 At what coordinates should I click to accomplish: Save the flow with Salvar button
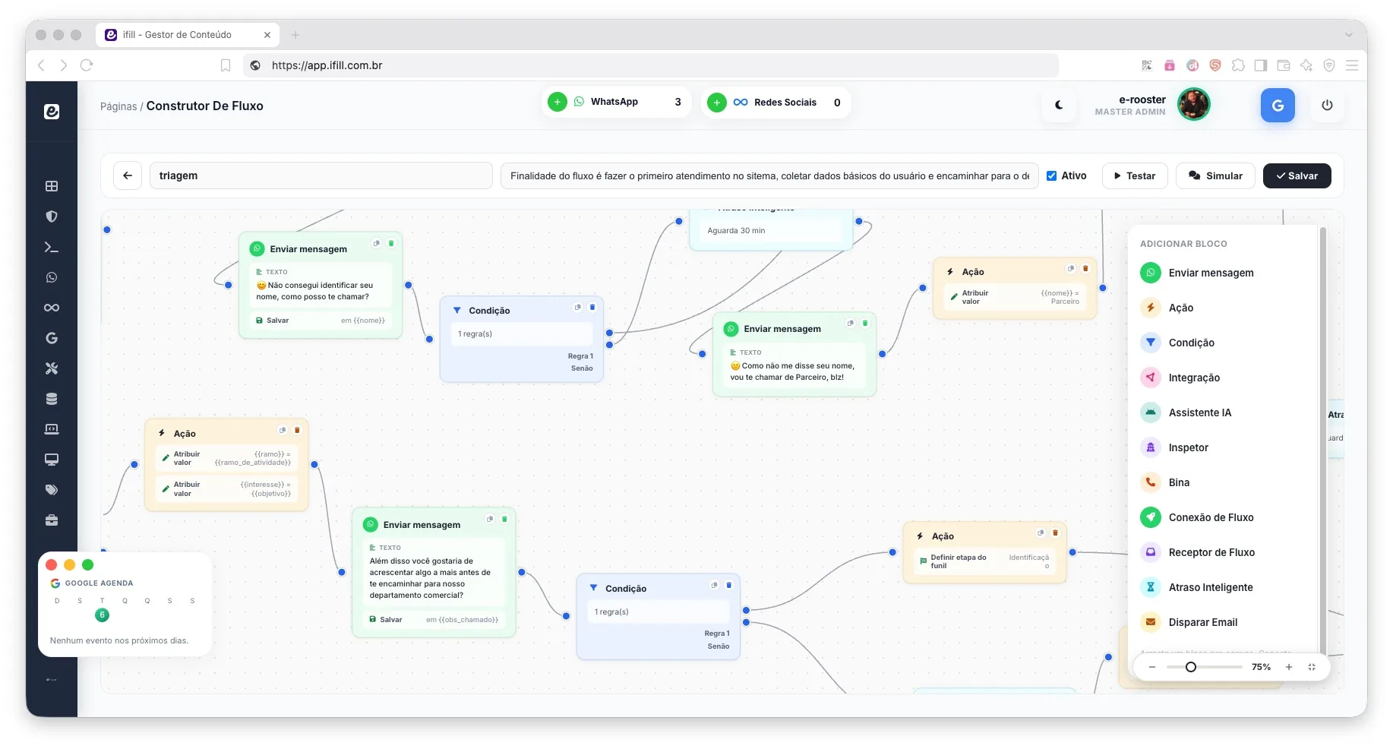click(x=1297, y=175)
